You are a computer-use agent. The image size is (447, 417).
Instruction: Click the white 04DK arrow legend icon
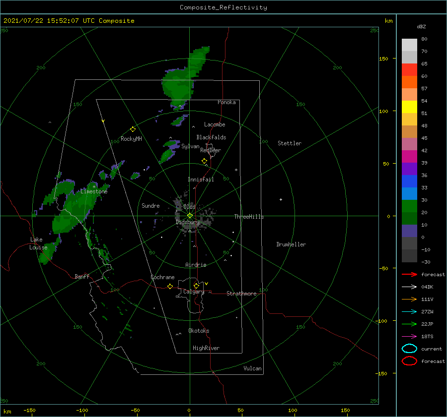click(x=409, y=287)
